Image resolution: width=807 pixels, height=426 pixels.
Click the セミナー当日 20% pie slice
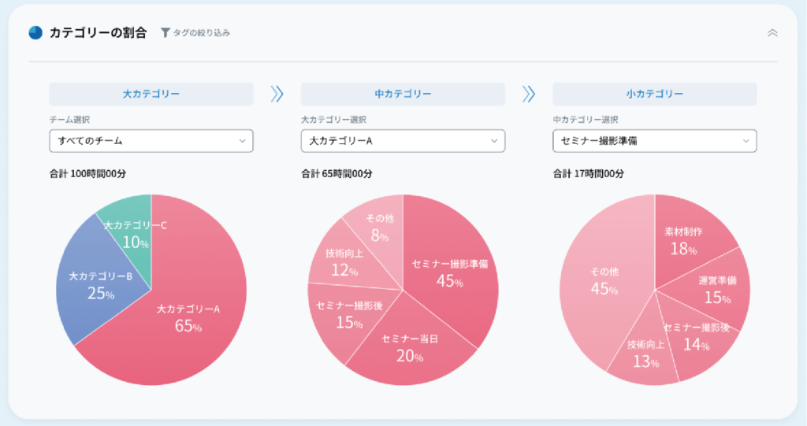(410, 347)
